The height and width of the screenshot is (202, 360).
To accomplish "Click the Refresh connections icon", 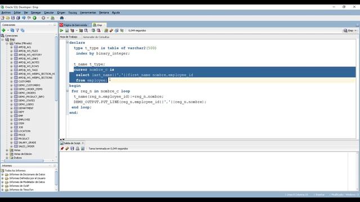I will pos(12,30).
